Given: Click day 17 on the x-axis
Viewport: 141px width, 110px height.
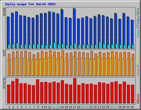Looking at the screenshot, I should pyautogui.click(x=74, y=107).
